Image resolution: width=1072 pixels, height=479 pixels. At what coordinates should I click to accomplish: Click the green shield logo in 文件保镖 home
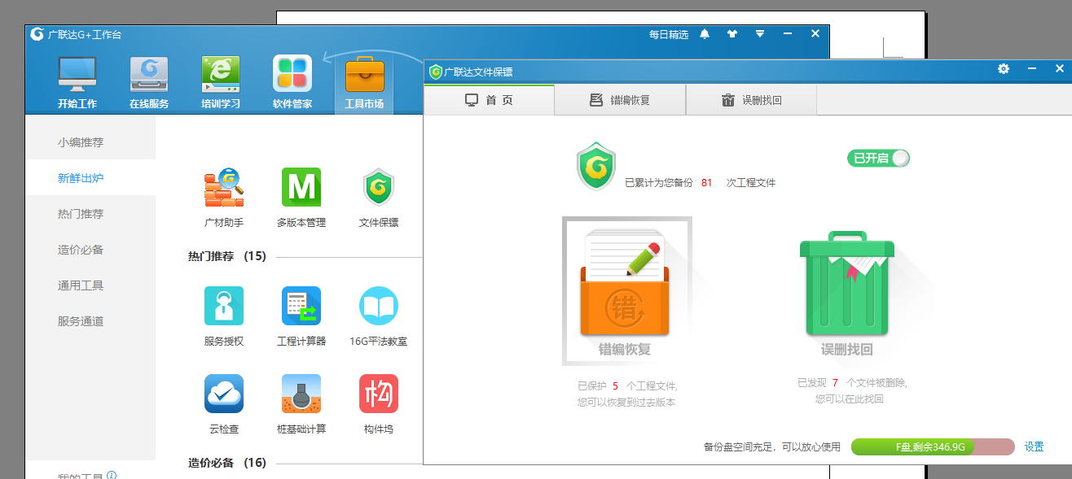pyautogui.click(x=596, y=166)
